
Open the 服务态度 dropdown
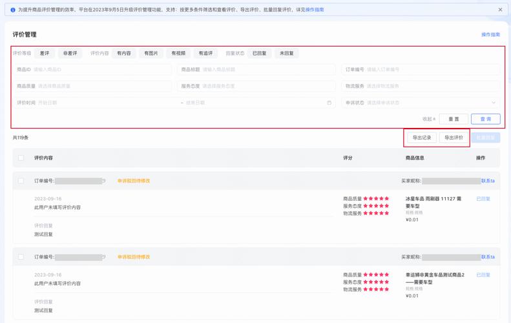(256, 86)
